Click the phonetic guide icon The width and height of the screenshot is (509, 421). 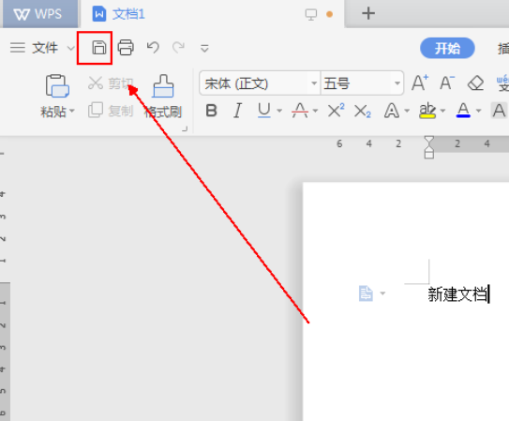502,83
